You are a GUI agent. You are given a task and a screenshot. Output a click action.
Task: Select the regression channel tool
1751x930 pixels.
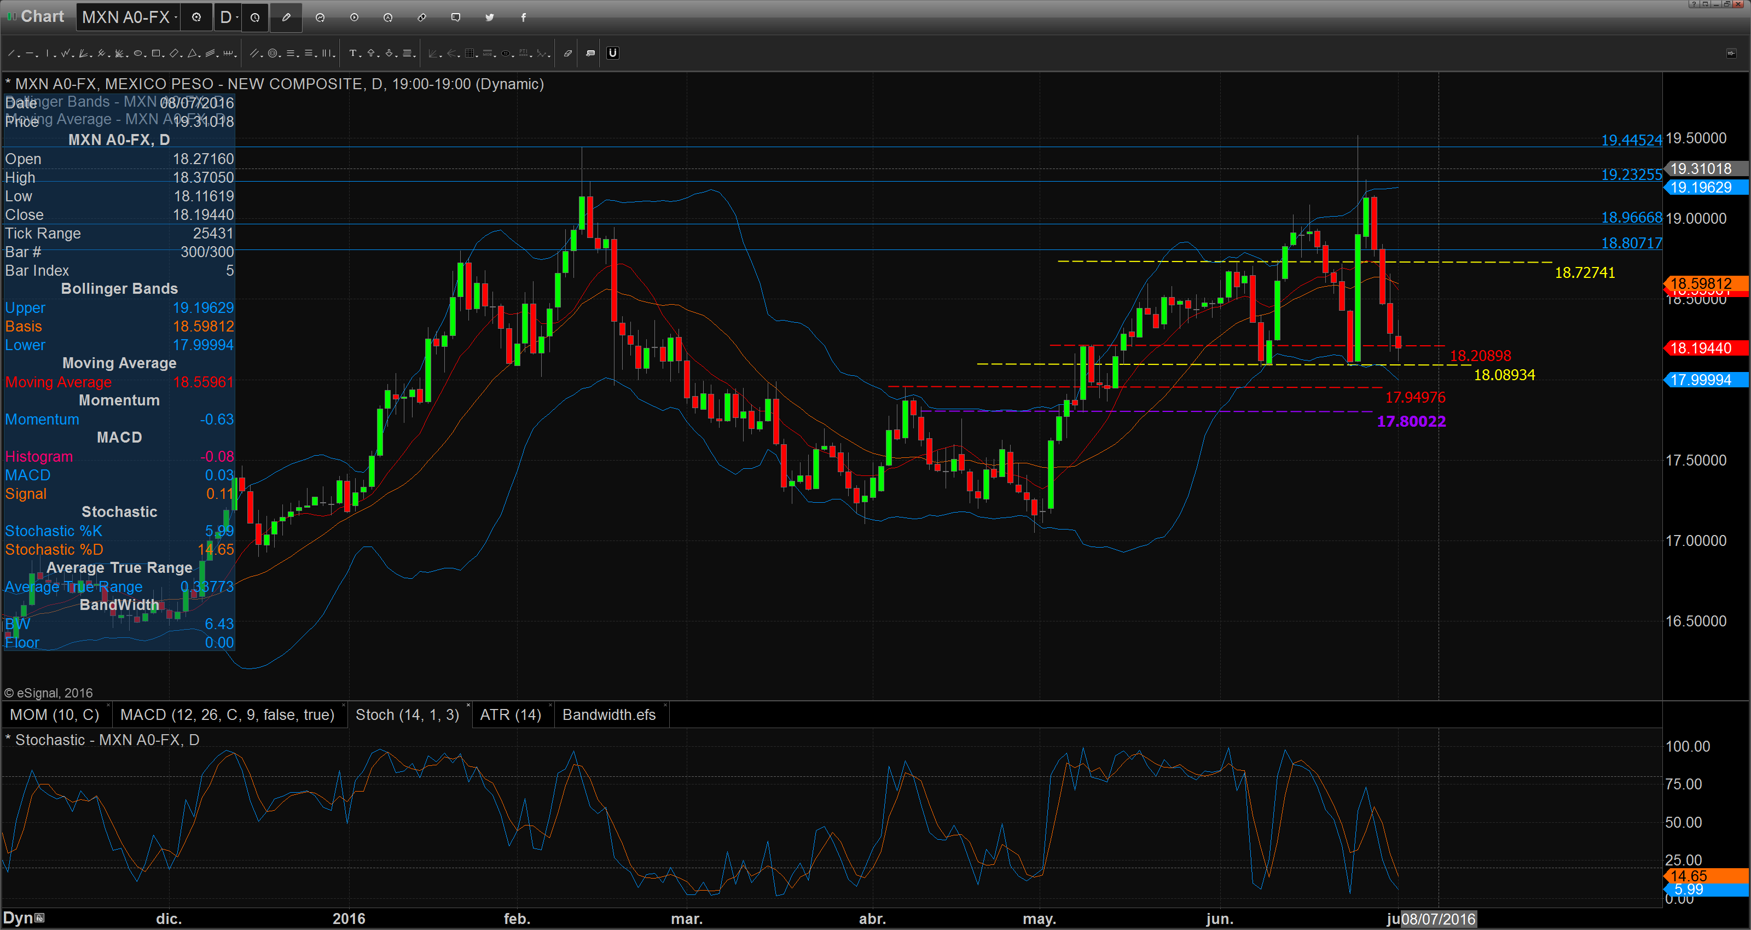coord(210,53)
